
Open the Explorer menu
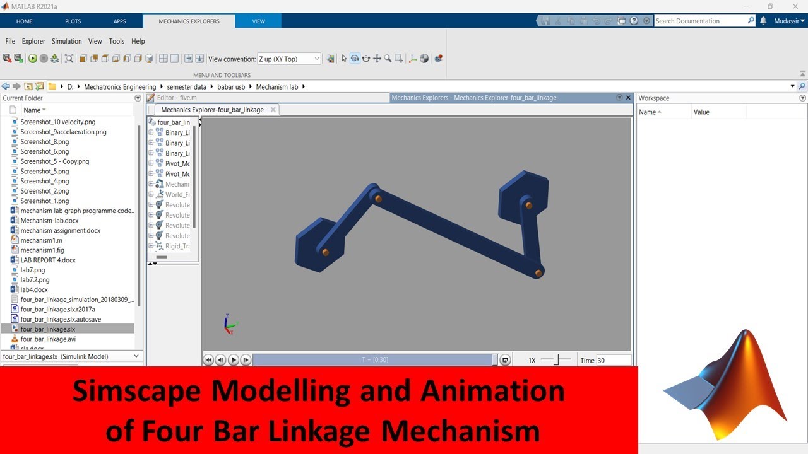(33, 41)
